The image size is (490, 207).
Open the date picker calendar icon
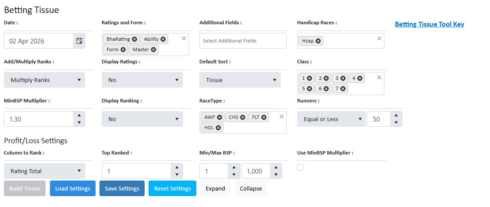point(79,41)
